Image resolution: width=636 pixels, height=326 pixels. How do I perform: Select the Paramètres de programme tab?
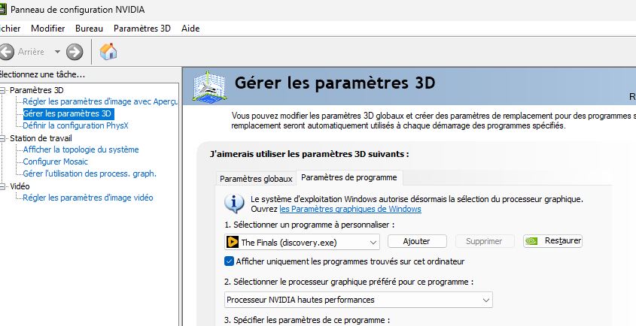348,177
